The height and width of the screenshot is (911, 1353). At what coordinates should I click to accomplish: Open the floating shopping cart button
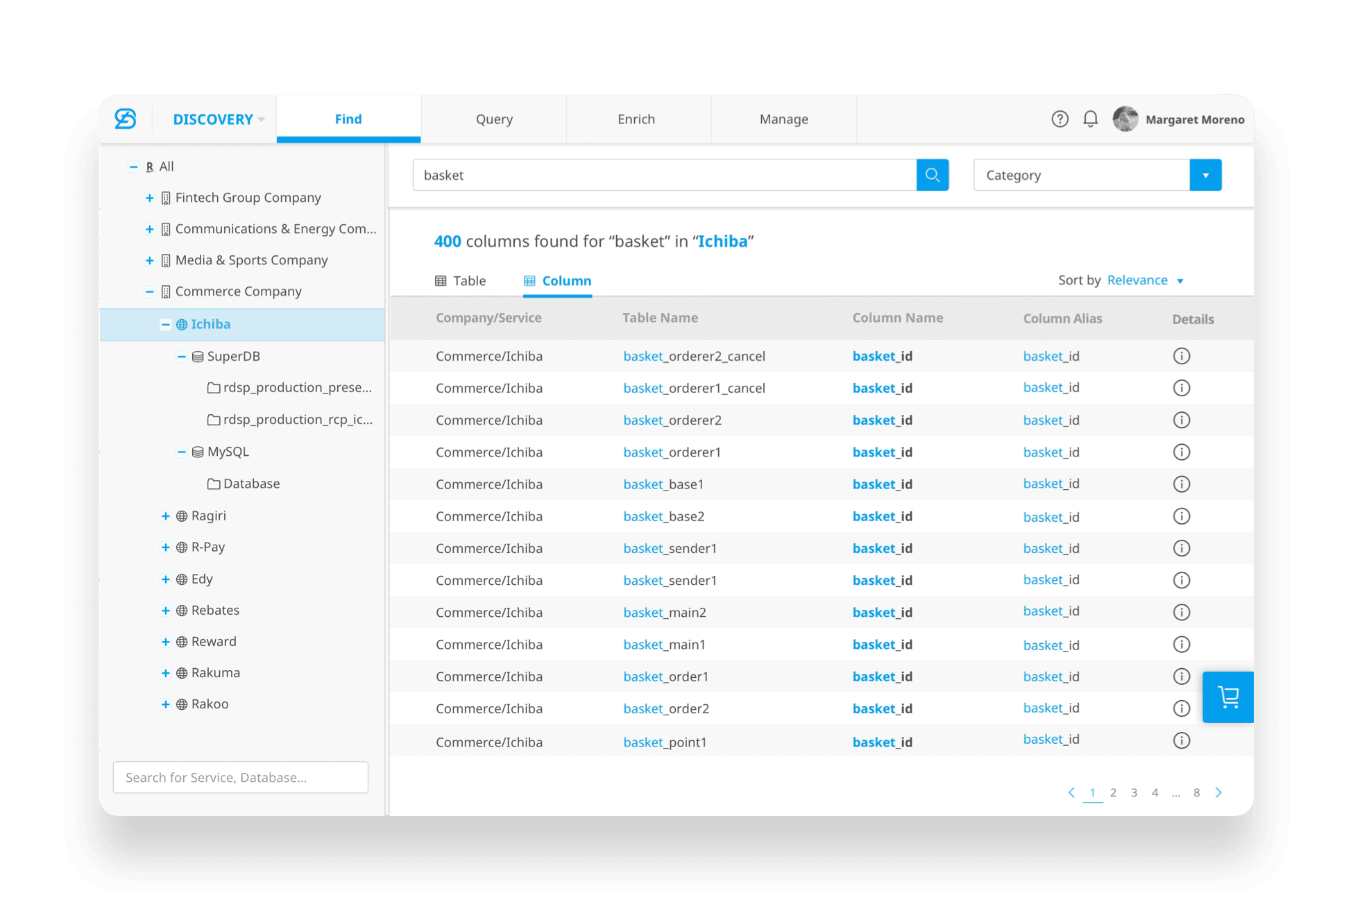coord(1227,697)
